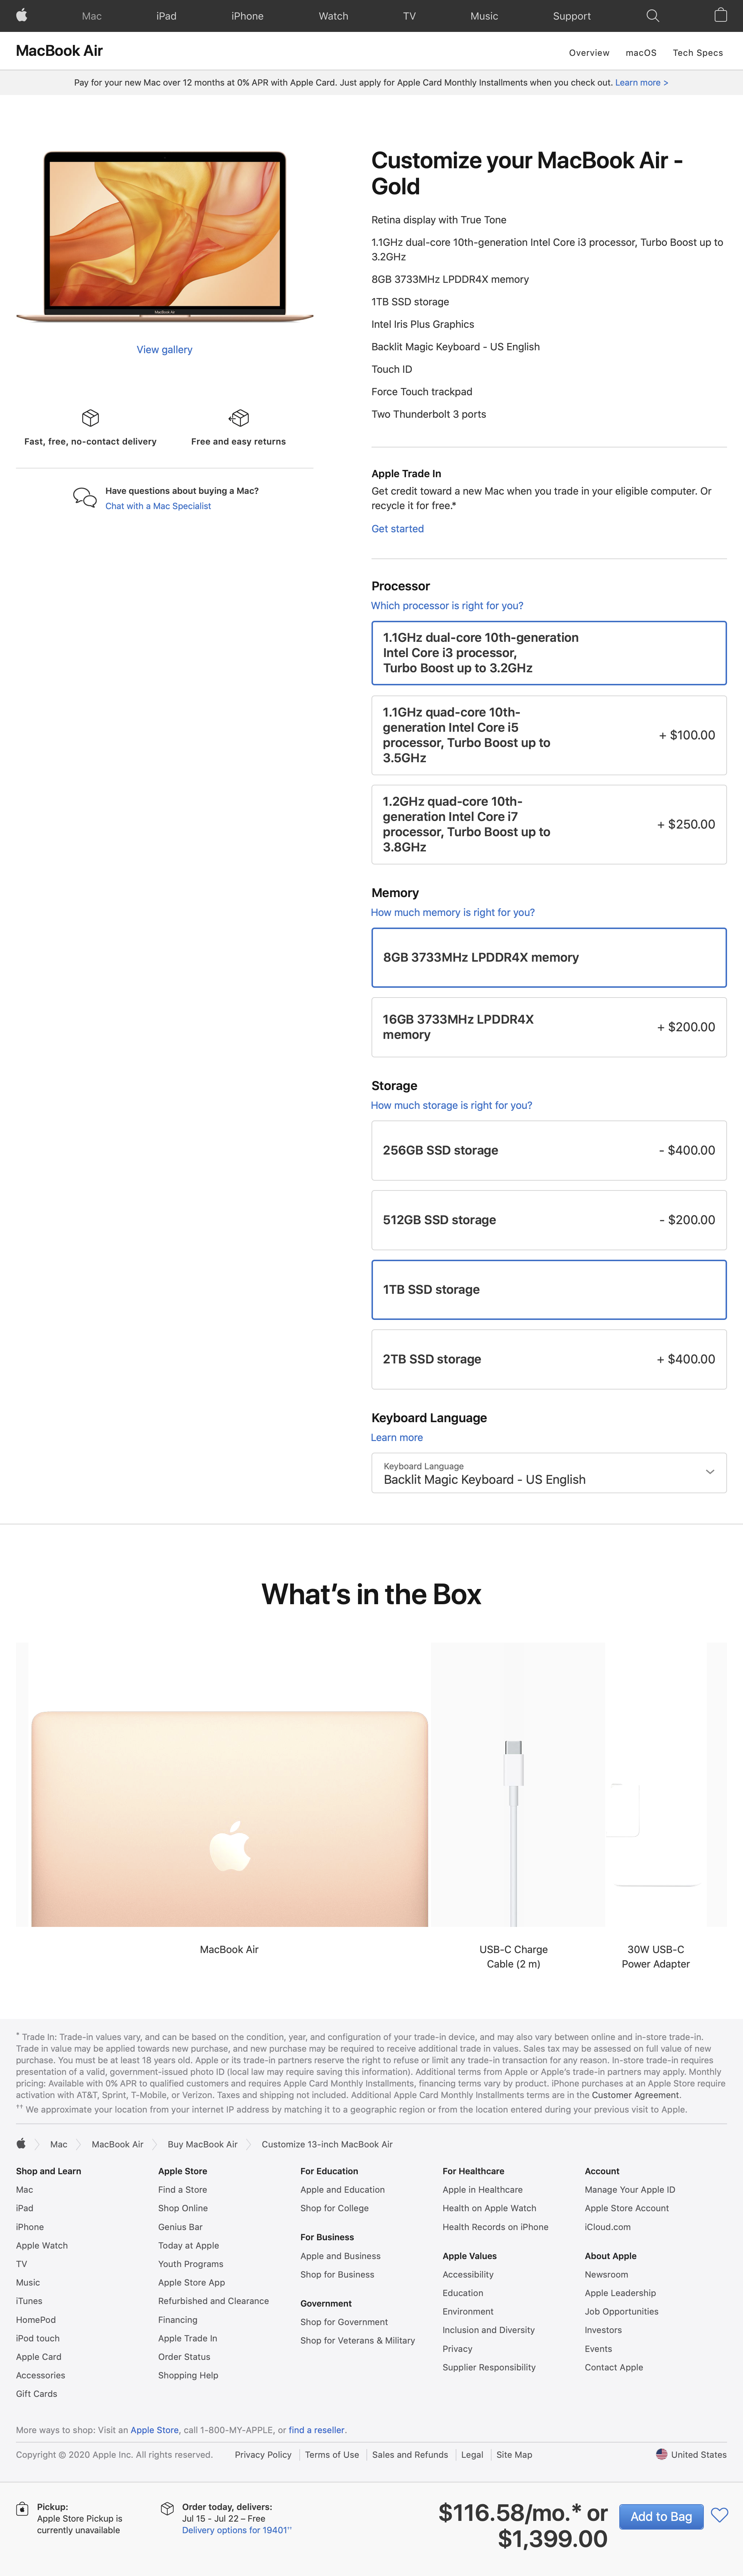Open the shopping bag icon
This screenshot has width=743, height=2576.
[x=720, y=15]
